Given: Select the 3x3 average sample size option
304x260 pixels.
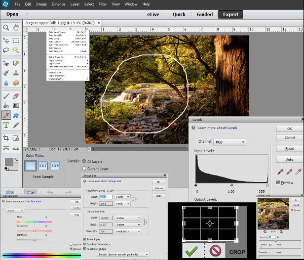Looking at the screenshot, I should [x=43, y=165].
